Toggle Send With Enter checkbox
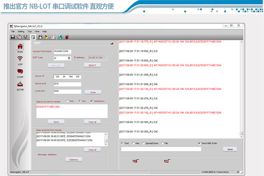The height and width of the screenshot is (176, 264). [x=199, y=143]
